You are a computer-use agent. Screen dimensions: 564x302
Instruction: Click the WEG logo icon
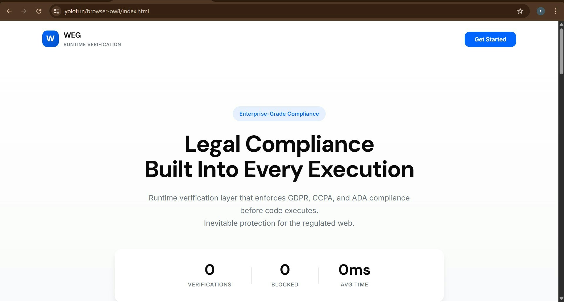click(x=50, y=39)
